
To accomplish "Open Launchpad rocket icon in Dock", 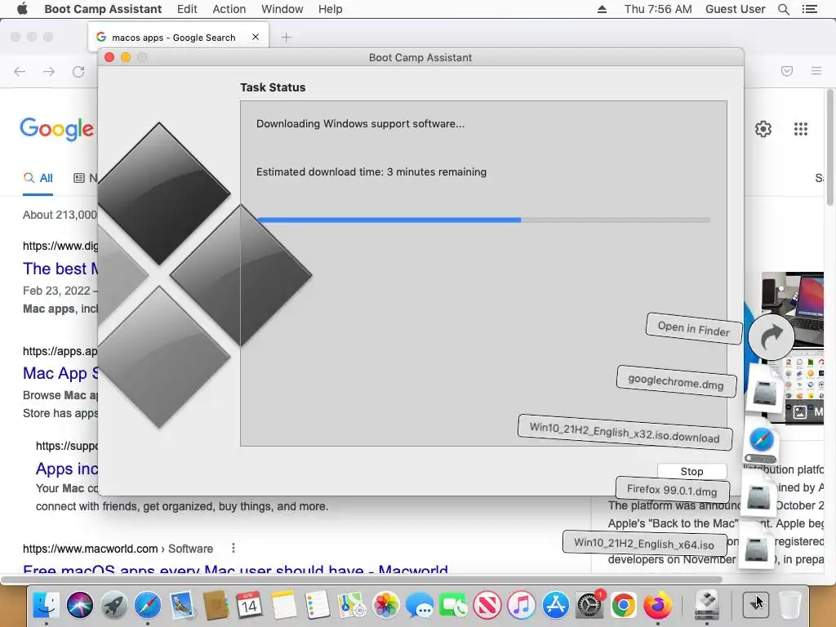I will [114, 606].
